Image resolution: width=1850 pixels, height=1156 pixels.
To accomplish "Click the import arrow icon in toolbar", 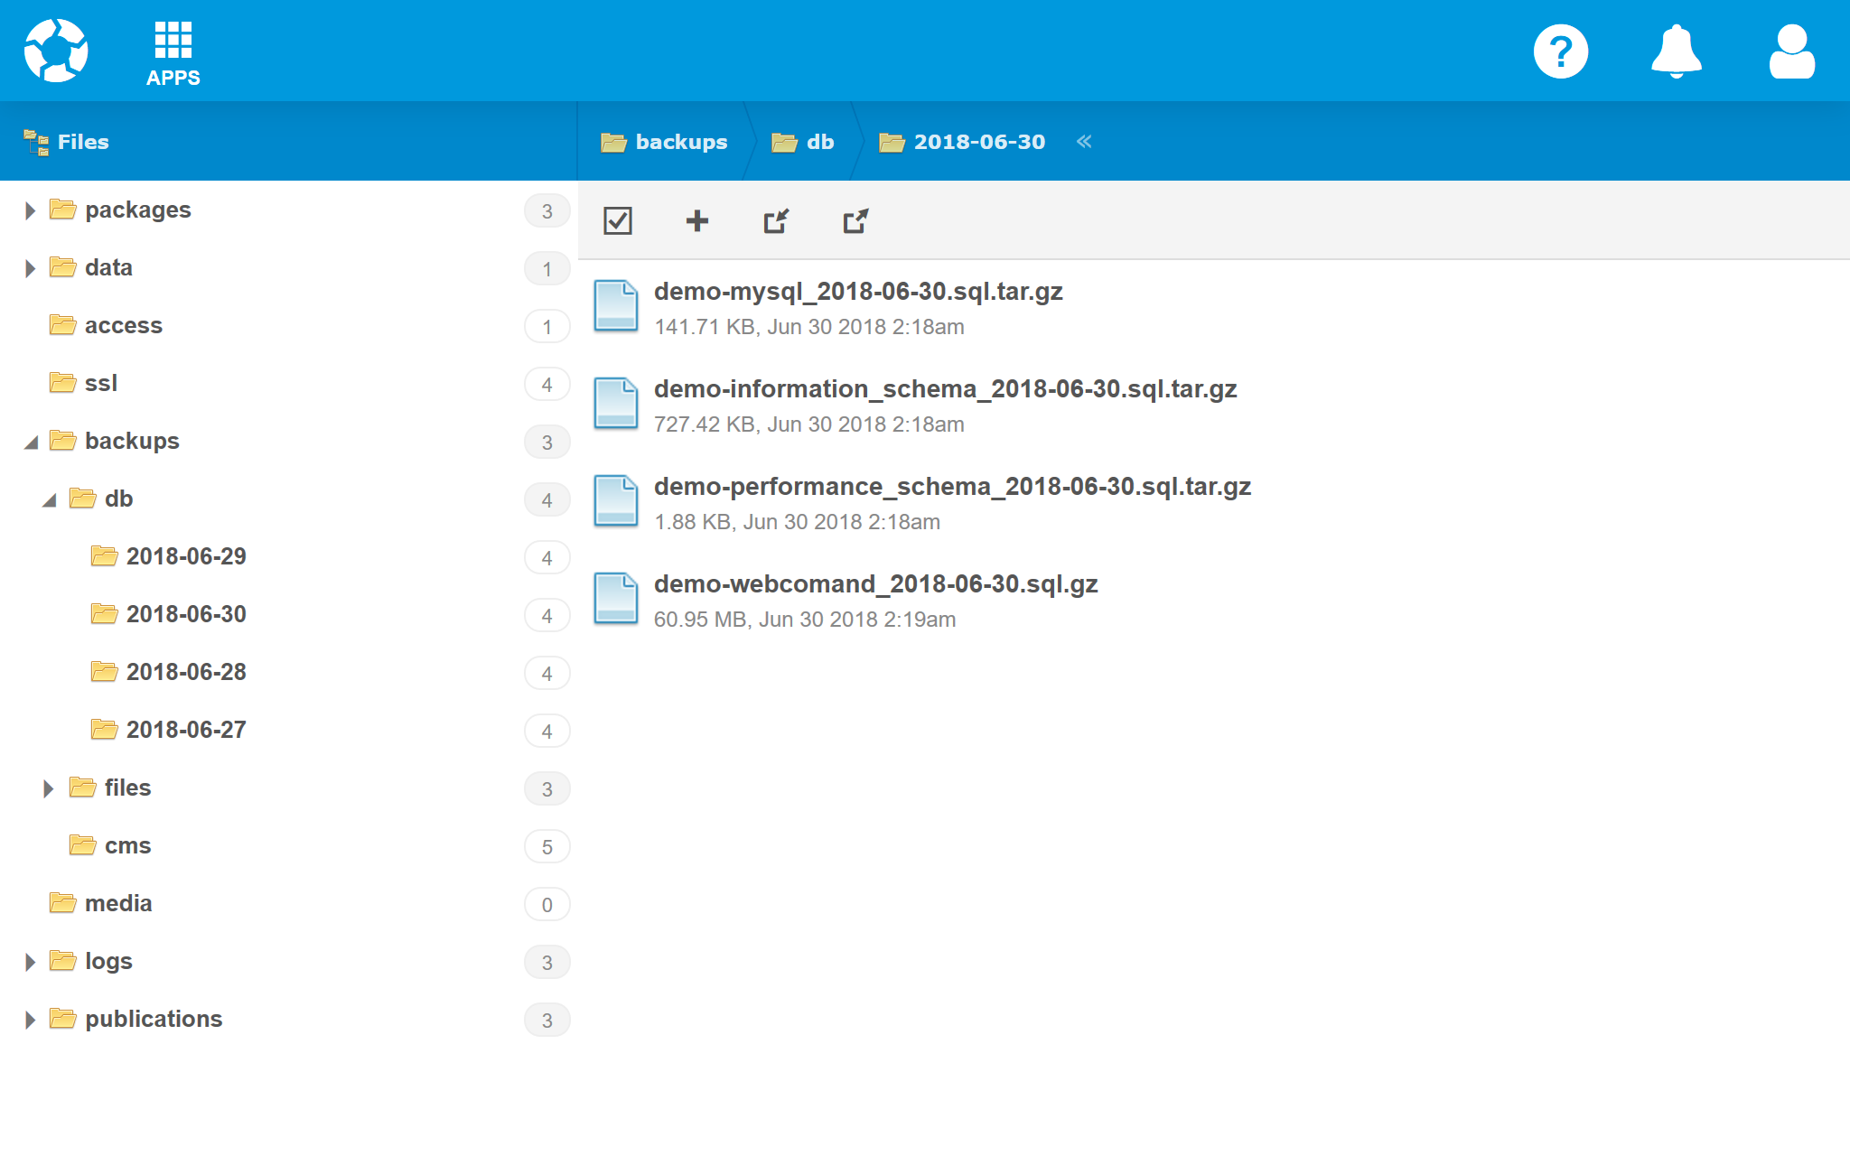I will pyautogui.click(x=776, y=220).
